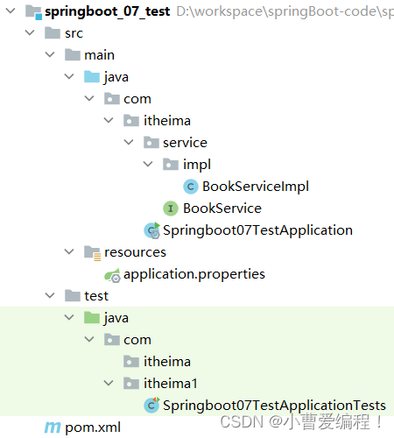Select the pom.xml file name

(x=93, y=427)
